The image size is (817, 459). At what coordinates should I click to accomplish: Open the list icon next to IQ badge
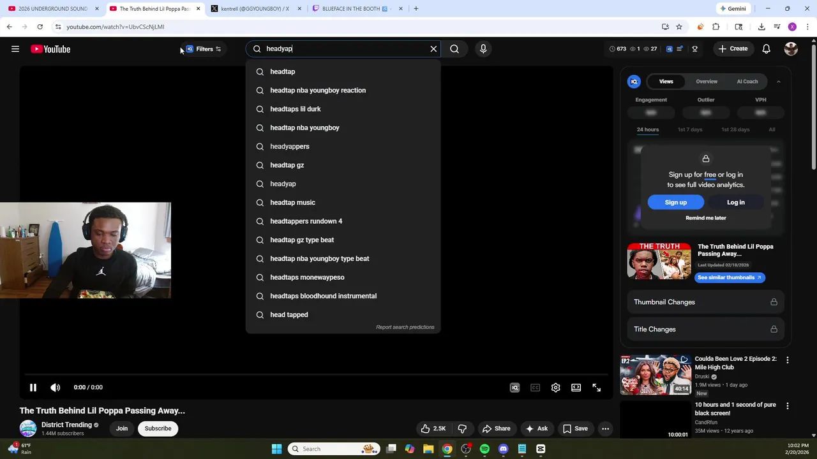click(680, 48)
